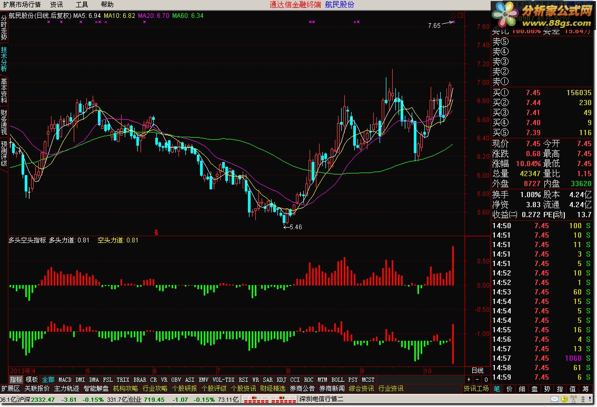
Task: Apply the ASI indicator
Action: pos(190,380)
